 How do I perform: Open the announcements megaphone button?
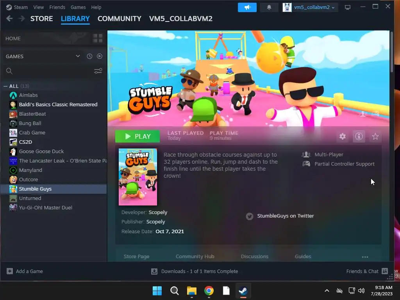tap(247, 7)
